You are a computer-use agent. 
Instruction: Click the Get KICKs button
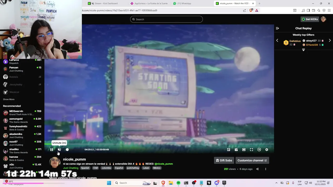[310, 19]
